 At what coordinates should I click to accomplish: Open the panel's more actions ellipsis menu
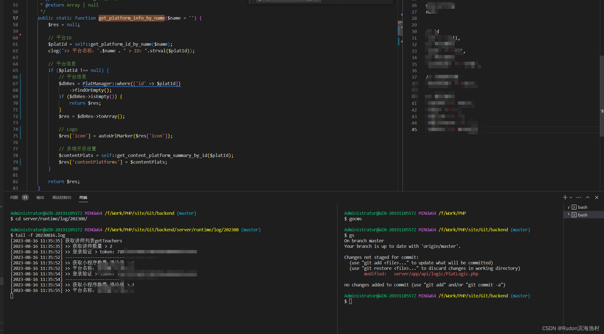tap(579, 197)
